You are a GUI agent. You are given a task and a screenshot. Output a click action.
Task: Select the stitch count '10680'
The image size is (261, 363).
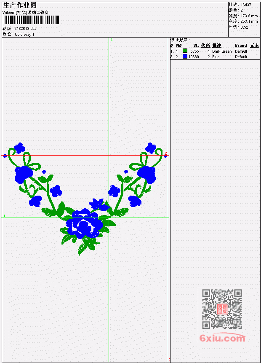click(194, 57)
